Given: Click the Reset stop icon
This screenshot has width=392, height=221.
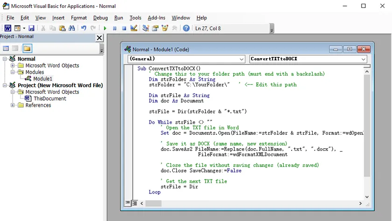Looking at the screenshot, I should click(x=124, y=28).
